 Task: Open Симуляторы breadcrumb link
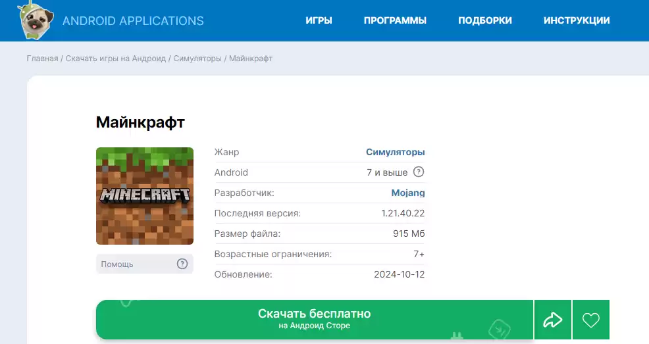(x=197, y=59)
